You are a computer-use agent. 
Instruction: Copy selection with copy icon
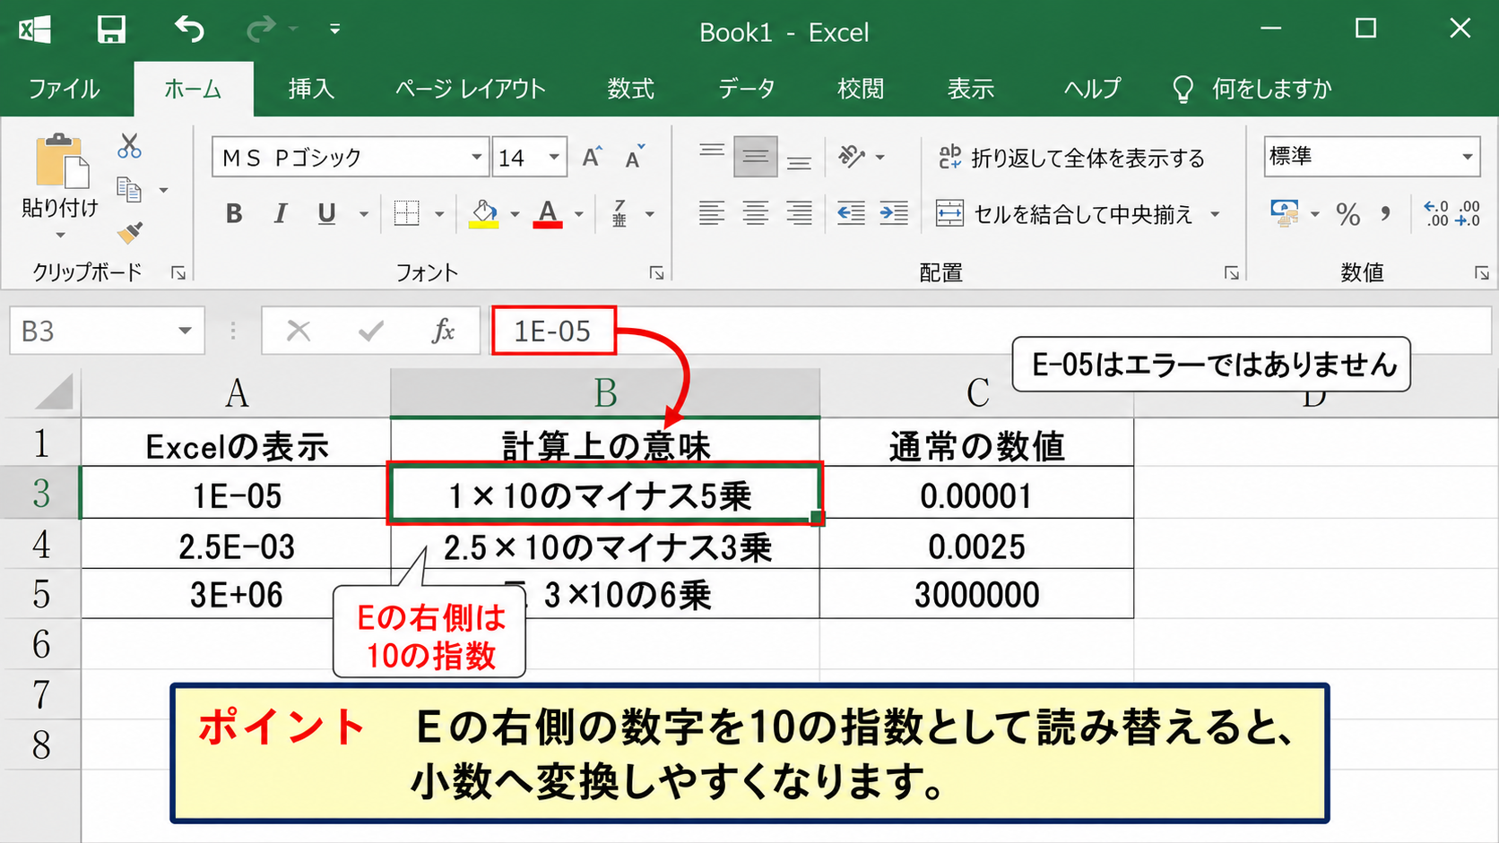click(x=129, y=189)
